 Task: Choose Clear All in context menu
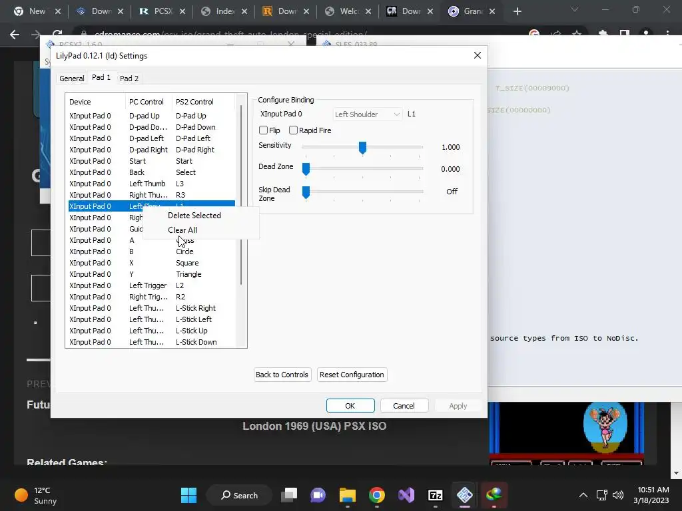pos(182,230)
